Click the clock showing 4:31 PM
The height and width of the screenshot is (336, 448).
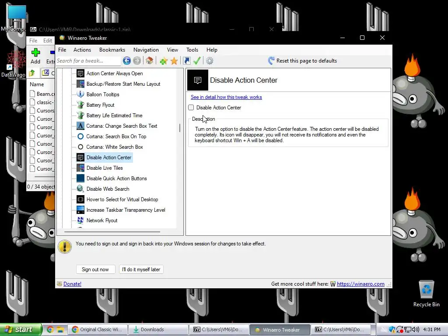432,329
